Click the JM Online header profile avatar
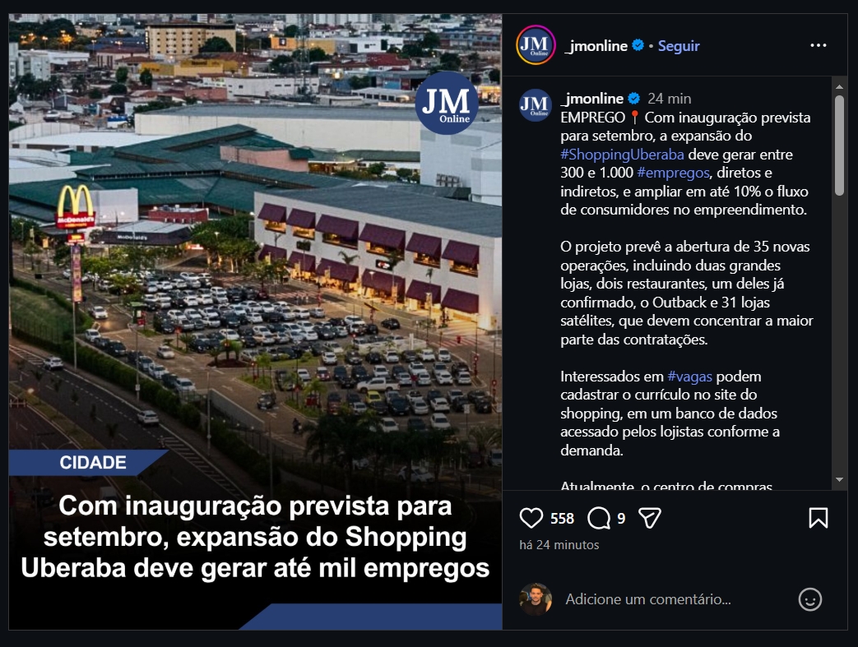The width and height of the screenshot is (858, 647). (536, 45)
